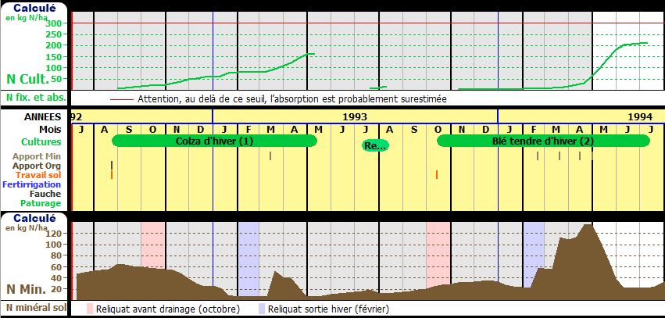Click the 'Calculé' heading above N Cult. chart
665x318 pixels.
pyautogui.click(x=34, y=8)
